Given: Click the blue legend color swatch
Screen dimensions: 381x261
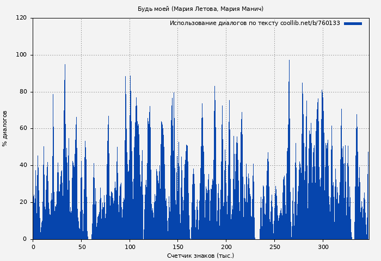Looking at the screenshot, I should click(x=353, y=23).
